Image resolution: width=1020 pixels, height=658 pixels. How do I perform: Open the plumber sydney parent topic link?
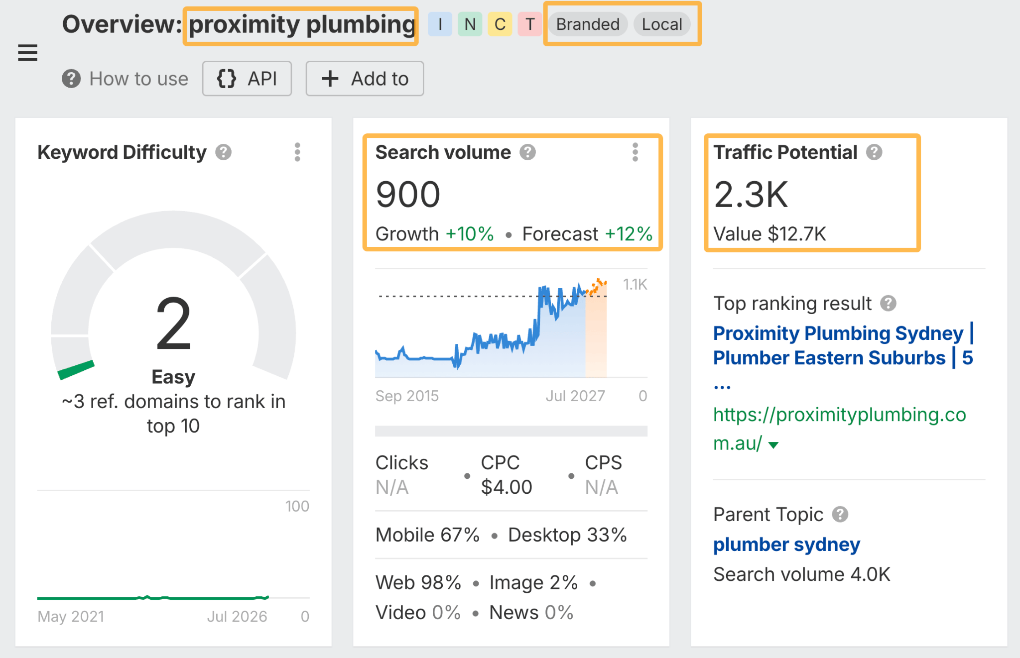(x=786, y=545)
